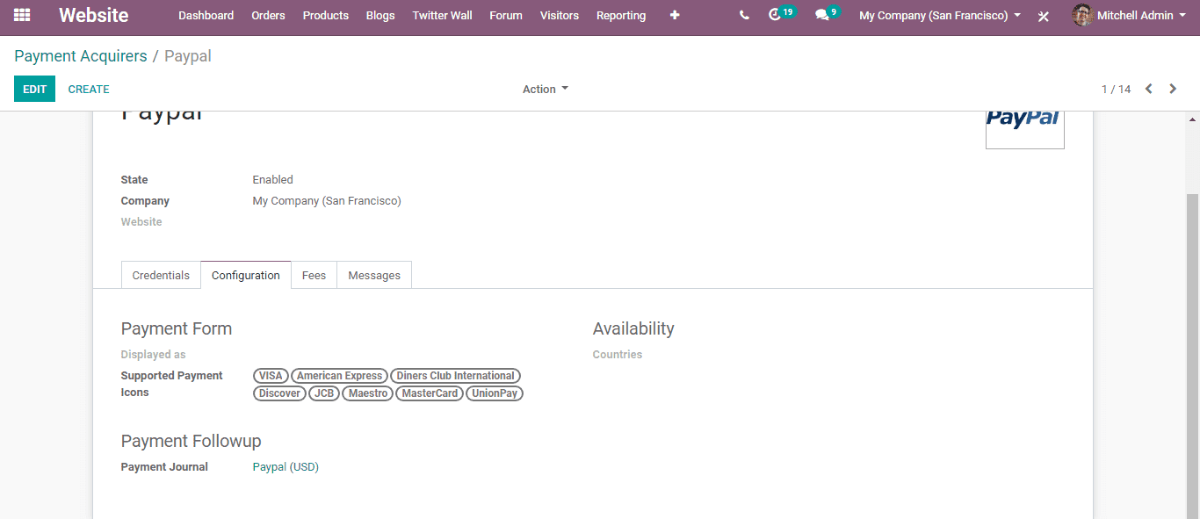Open the Blogs menu
Image resolution: width=1200 pixels, height=519 pixels.
click(380, 15)
